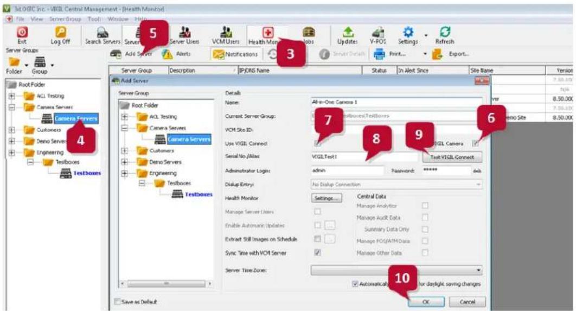Click the Export toolbar item

(451, 54)
